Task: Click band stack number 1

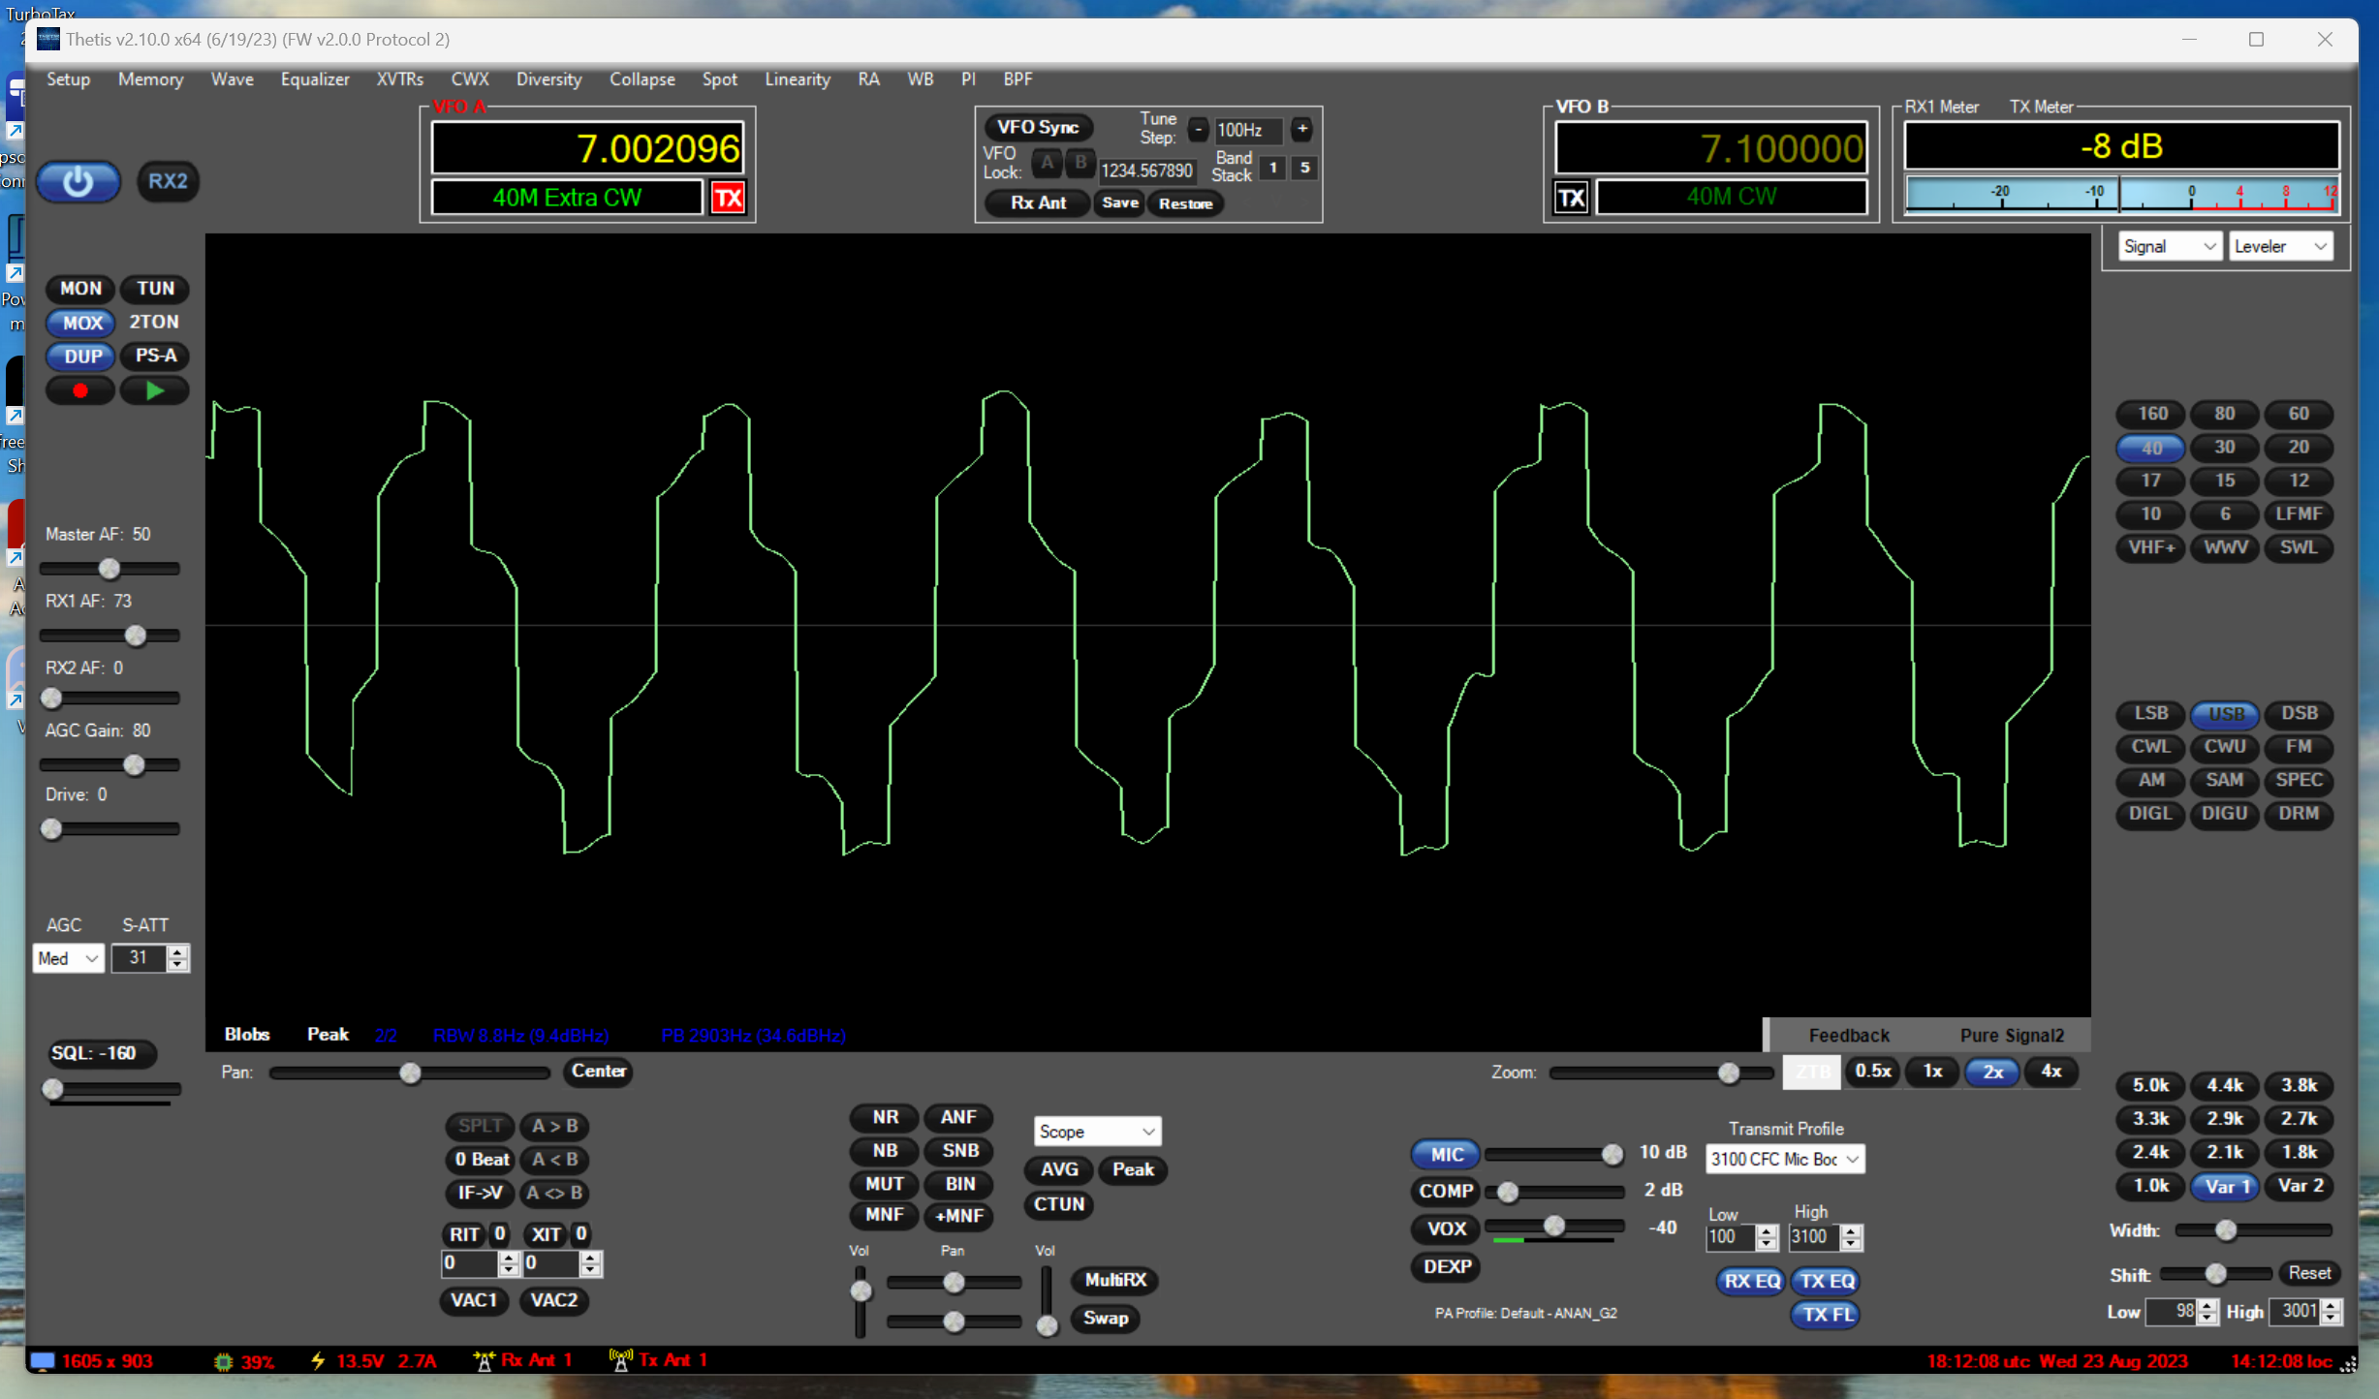Action: pos(1273,168)
